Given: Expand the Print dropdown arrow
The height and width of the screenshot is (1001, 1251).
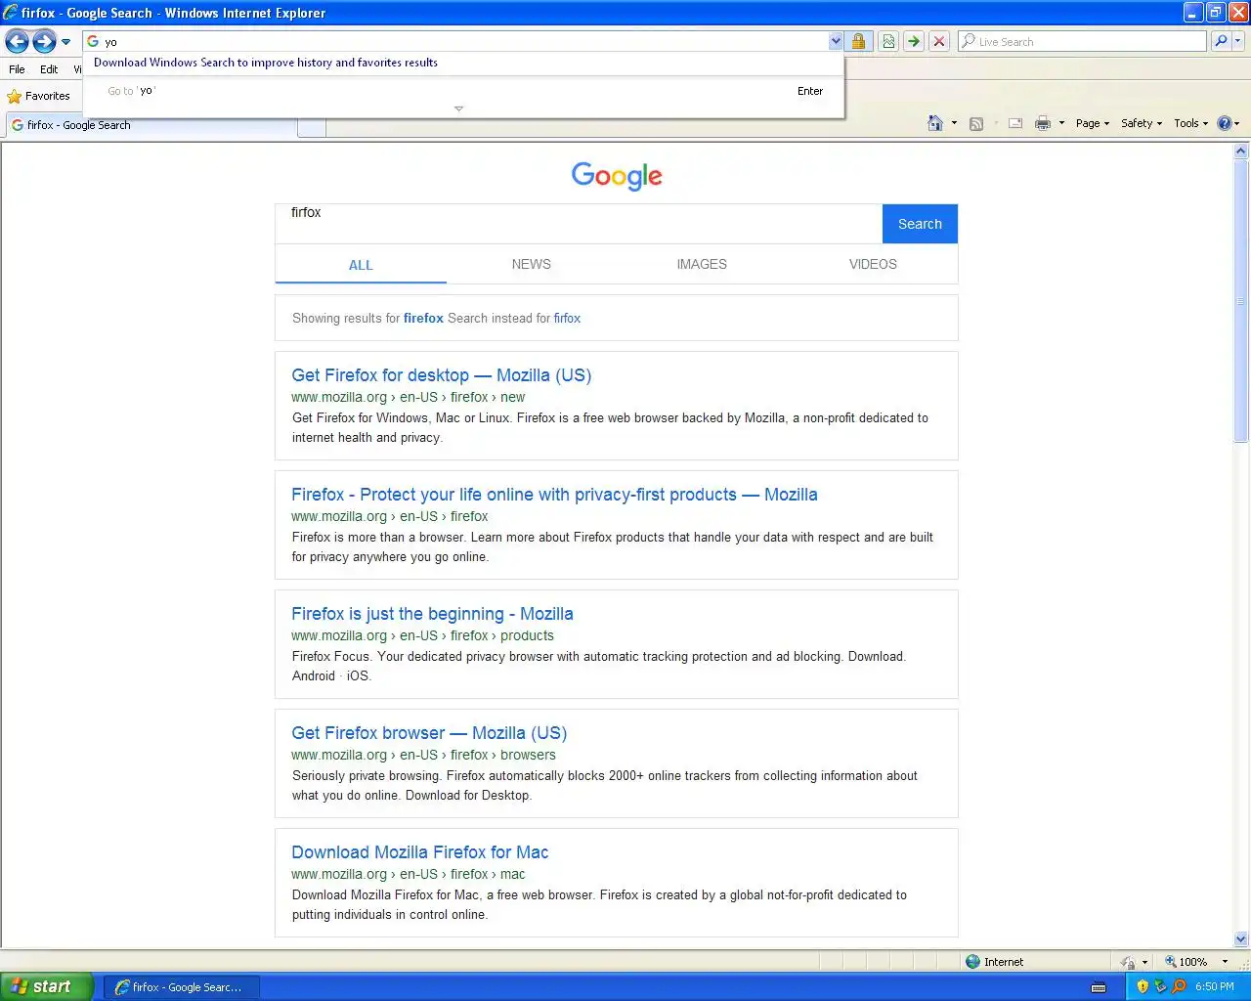Looking at the screenshot, I should point(1061,123).
